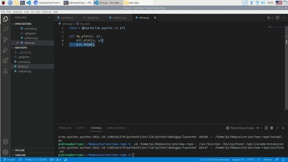The image size is (288, 162).
Task: Collapse the Open Editors section
Action: 23,24
